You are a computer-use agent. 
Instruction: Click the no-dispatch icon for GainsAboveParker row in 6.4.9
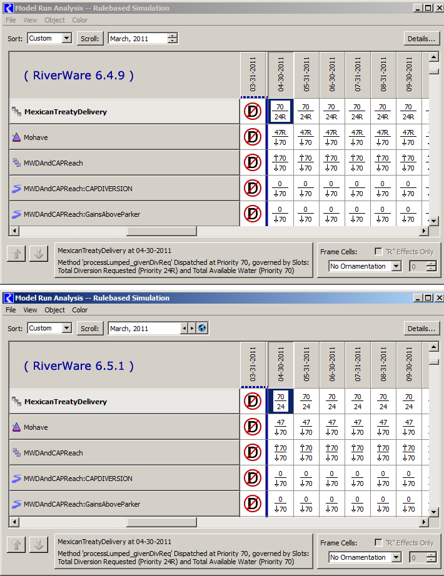click(253, 214)
